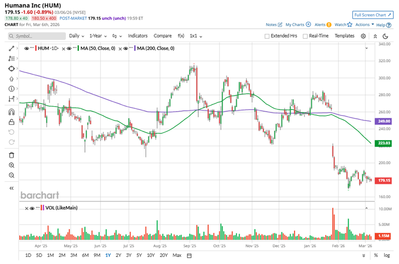Select the Max time range

point(177,255)
